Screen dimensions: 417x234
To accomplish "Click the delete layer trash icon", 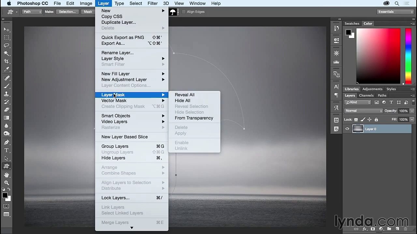I will click(x=406, y=229).
